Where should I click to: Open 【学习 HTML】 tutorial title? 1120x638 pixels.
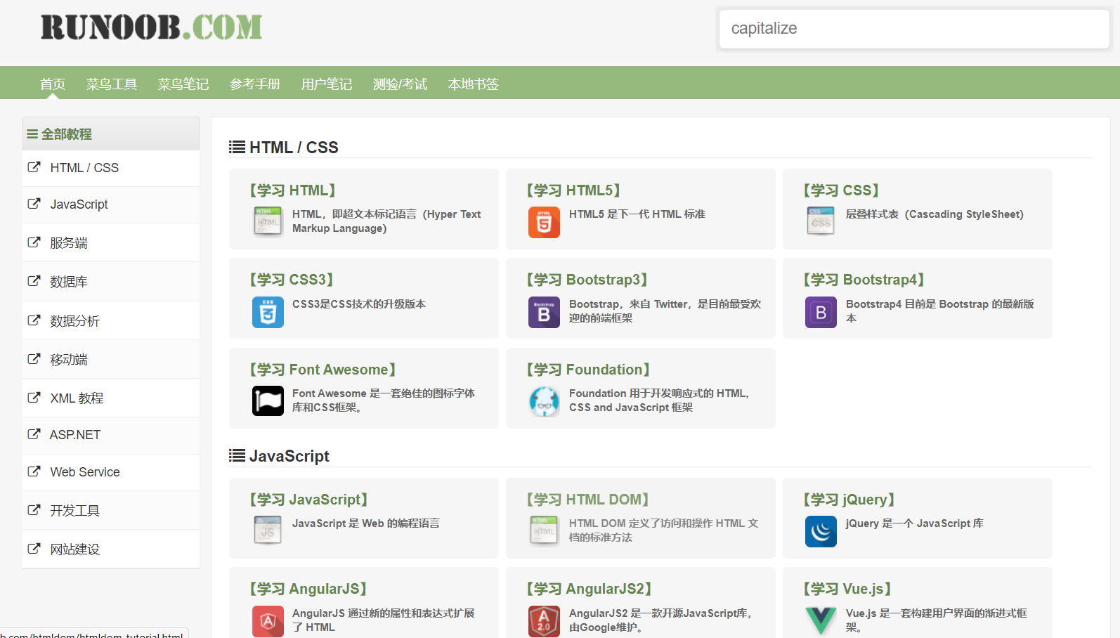[x=293, y=190]
